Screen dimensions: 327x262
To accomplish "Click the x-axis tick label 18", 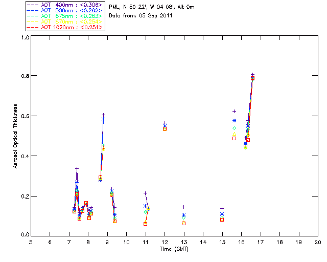I will 279,242.
